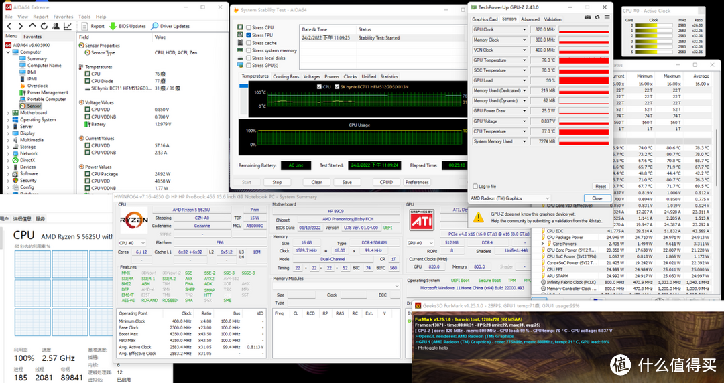The width and height of the screenshot is (724, 383).
Task: Click the GPU Load red sensor graph
Action: [x=584, y=80]
